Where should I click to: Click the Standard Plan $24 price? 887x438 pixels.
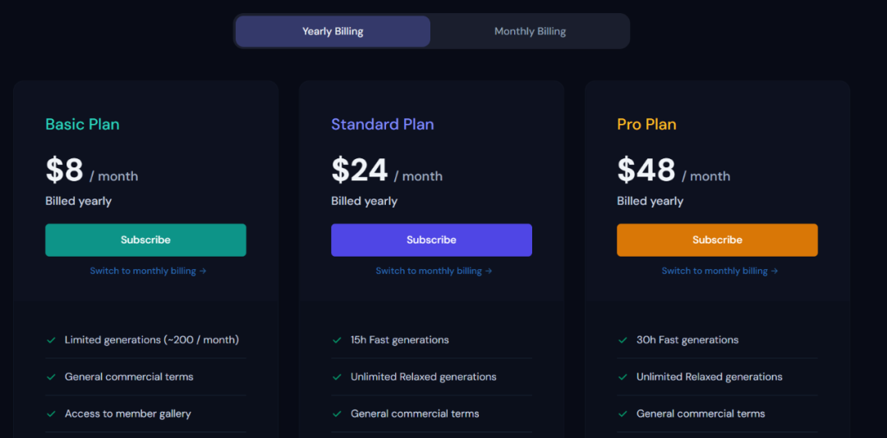coord(360,170)
